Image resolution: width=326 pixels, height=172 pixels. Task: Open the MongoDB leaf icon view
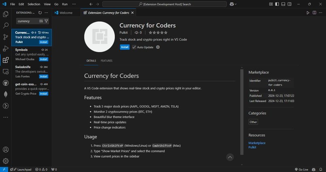pos(6,94)
